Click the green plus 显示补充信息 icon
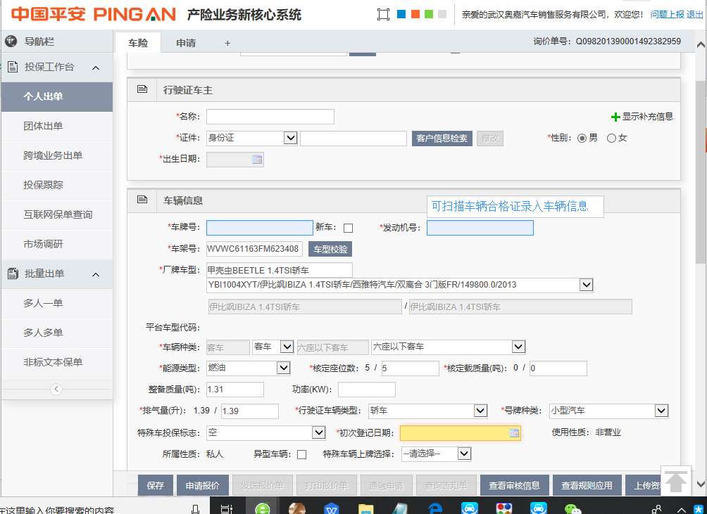 coord(615,117)
